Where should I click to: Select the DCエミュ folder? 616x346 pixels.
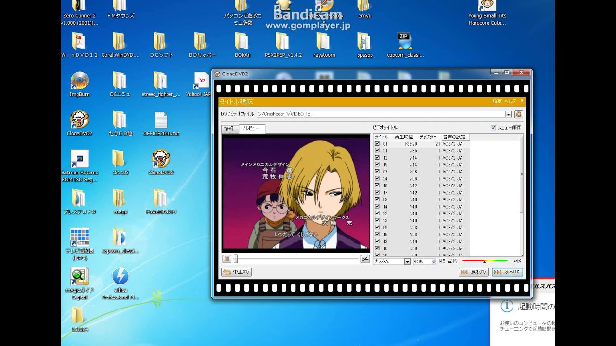click(x=120, y=84)
